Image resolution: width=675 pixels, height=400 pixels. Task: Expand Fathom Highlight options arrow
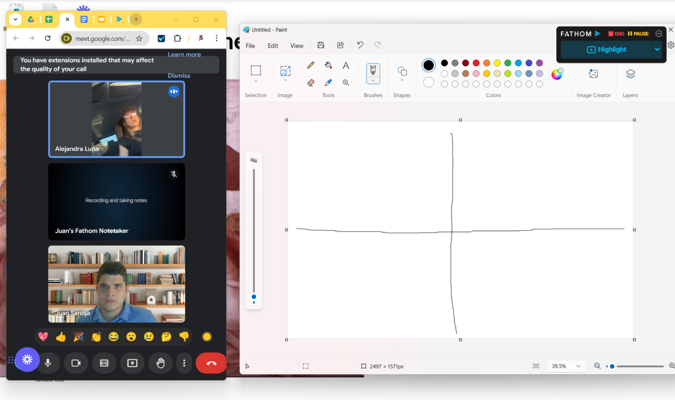point(657,49)
